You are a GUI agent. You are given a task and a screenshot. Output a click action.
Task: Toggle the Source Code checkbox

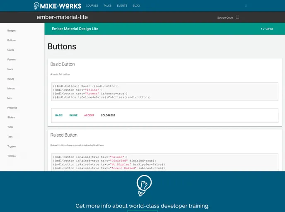(x=237, y=17)
